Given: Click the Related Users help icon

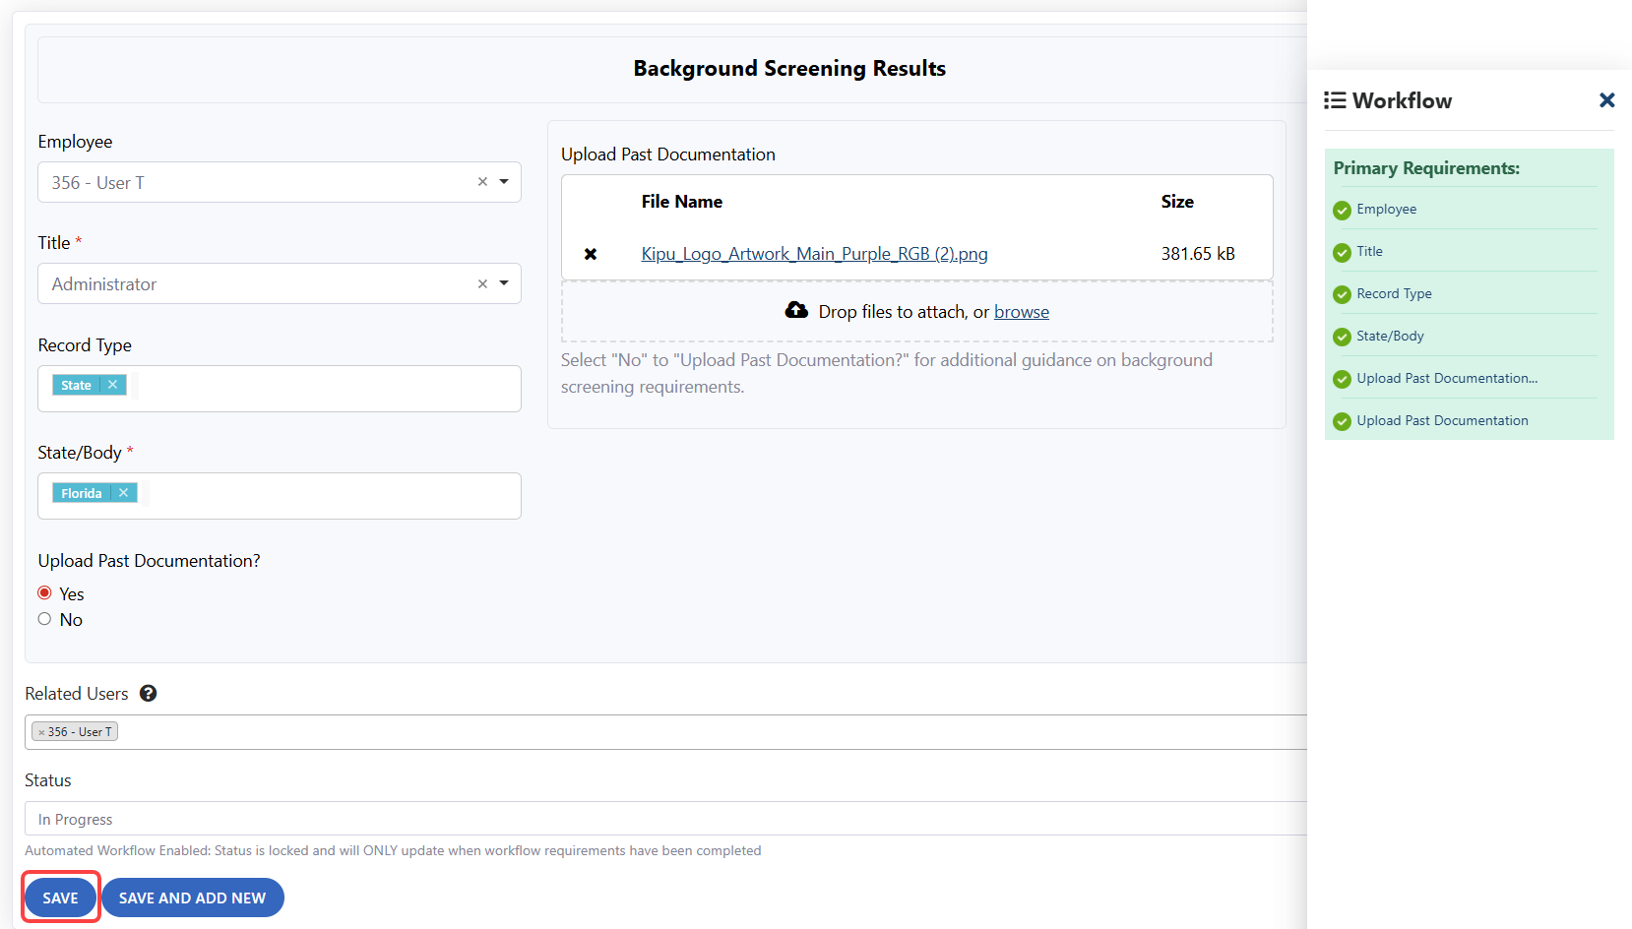Looking at the screenshot, I should (148, 694).
